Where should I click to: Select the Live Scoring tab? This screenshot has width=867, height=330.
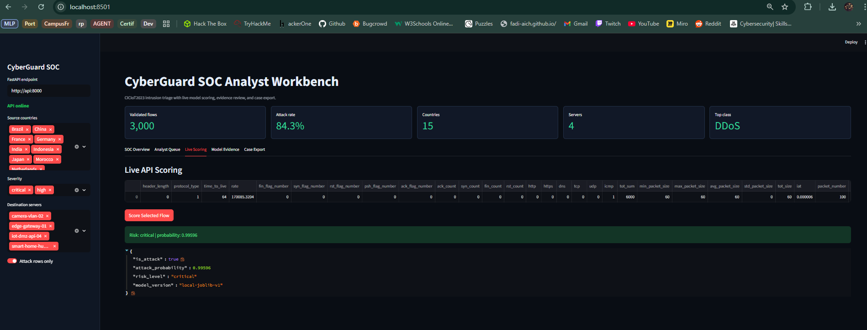click(x=196, y=149)
